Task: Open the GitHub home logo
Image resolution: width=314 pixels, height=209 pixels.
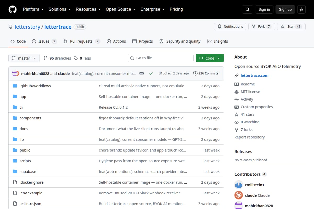Action: [x=13, y=9]
